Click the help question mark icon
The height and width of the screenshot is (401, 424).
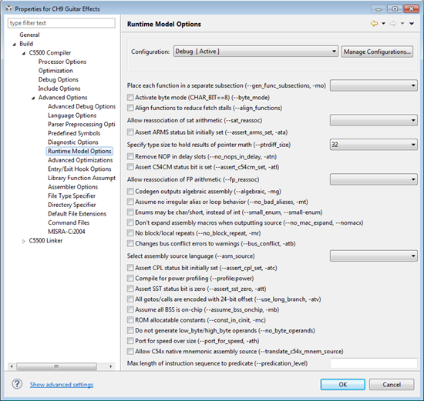click(x=17, y=384)
